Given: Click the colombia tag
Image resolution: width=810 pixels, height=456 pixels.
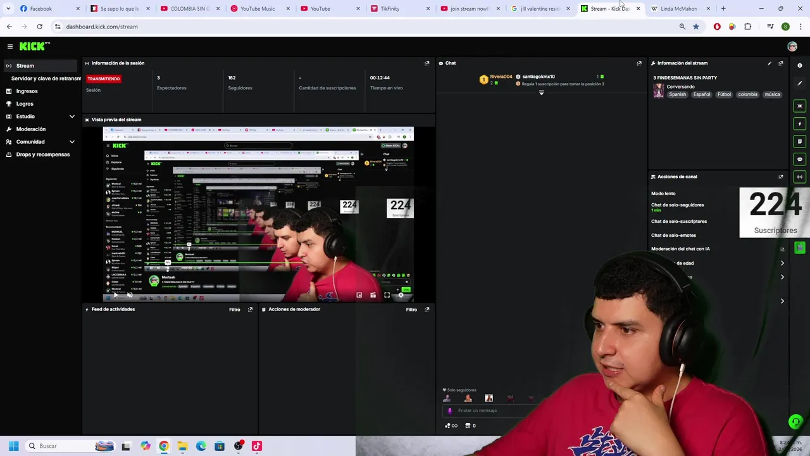Looking at the screenshot, I should coord(747,94).
